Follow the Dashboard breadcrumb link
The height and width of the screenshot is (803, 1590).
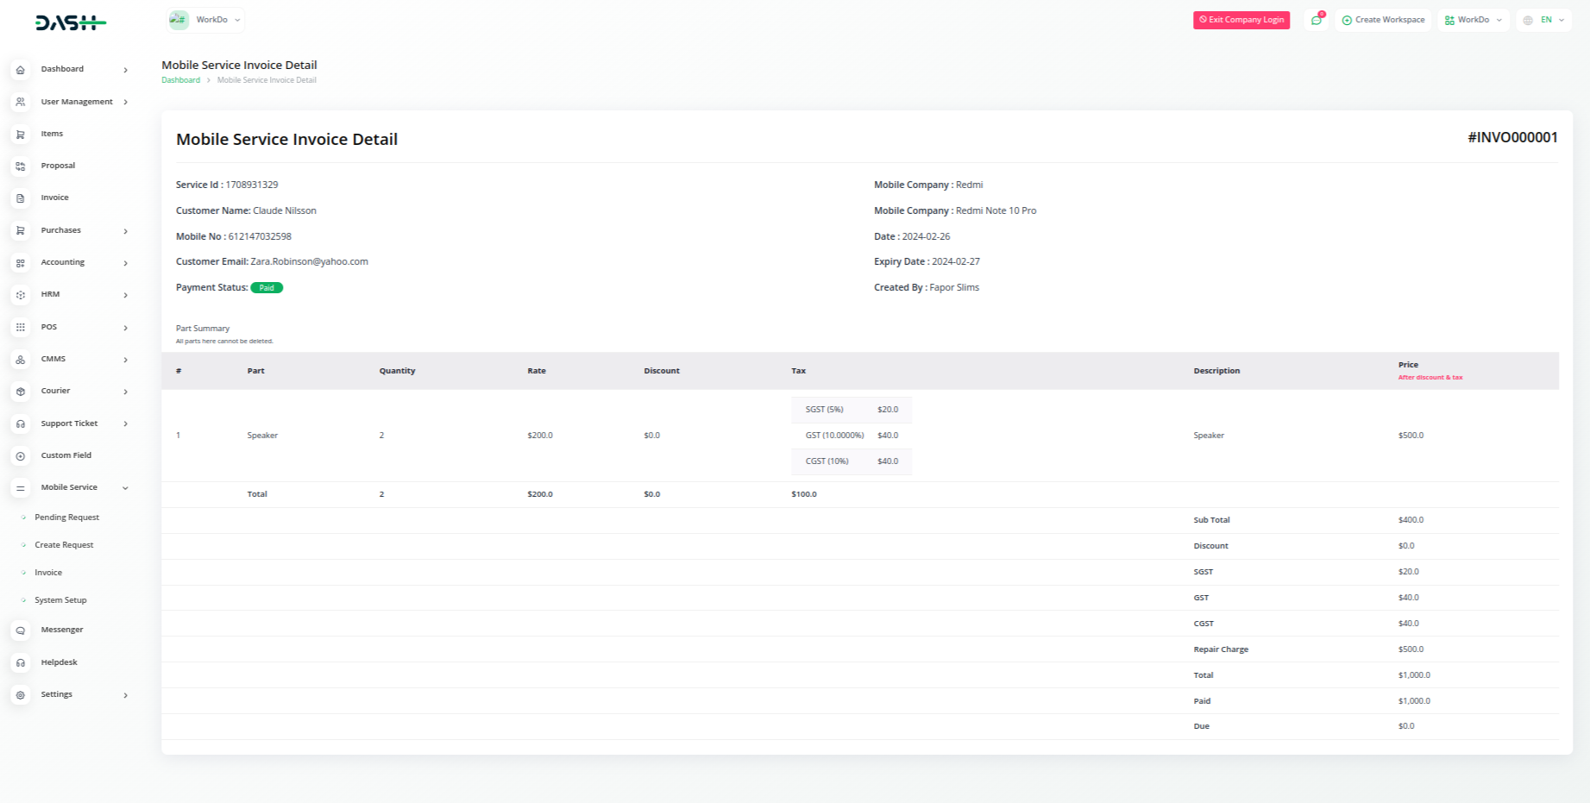[x=180, y=80]
